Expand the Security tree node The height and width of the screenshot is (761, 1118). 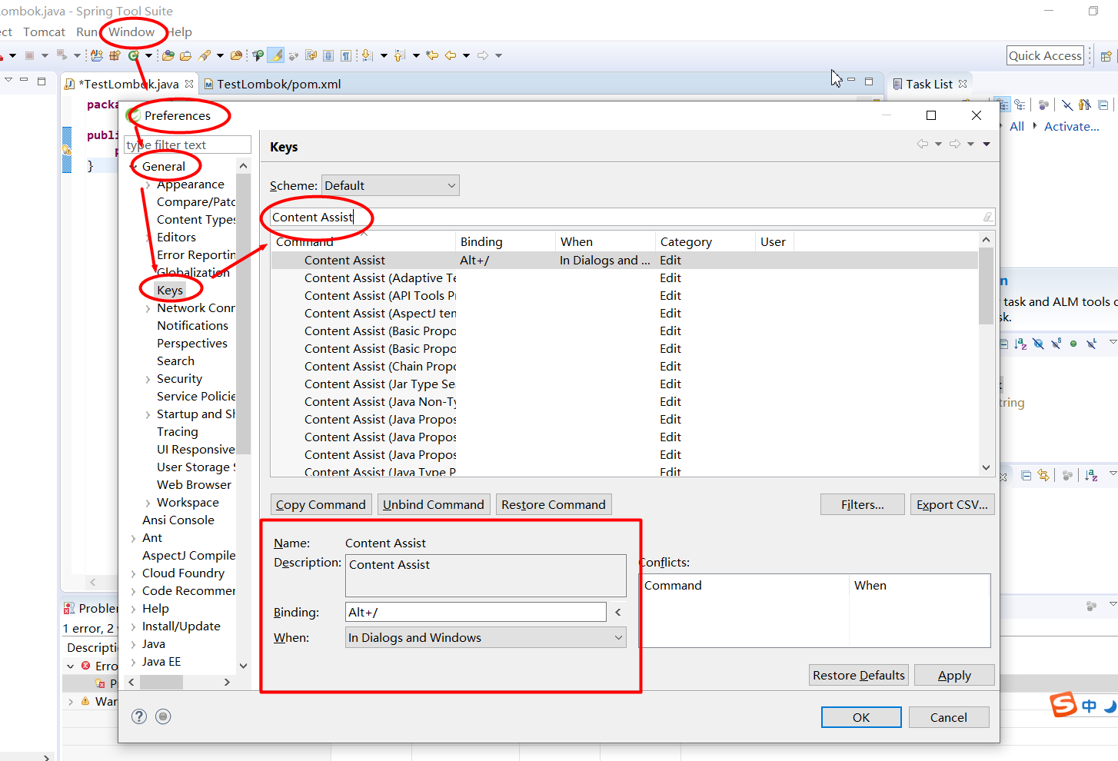click(148, 379)
